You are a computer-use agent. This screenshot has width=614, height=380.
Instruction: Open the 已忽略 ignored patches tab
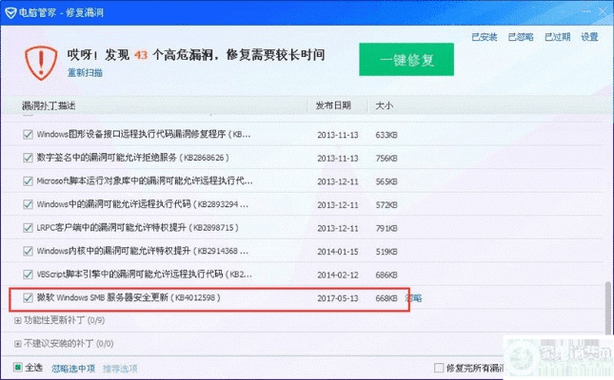tap(521, 37)
